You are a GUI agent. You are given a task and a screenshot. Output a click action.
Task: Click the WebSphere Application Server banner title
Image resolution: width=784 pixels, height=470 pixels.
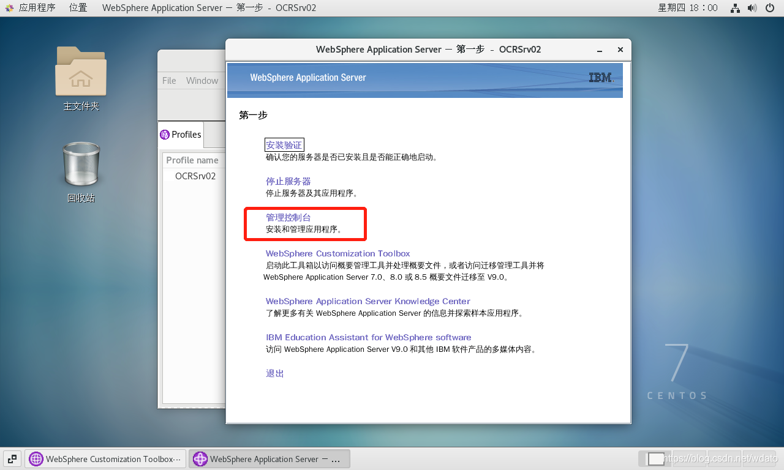pyautogui.click(x=308, y=78)
